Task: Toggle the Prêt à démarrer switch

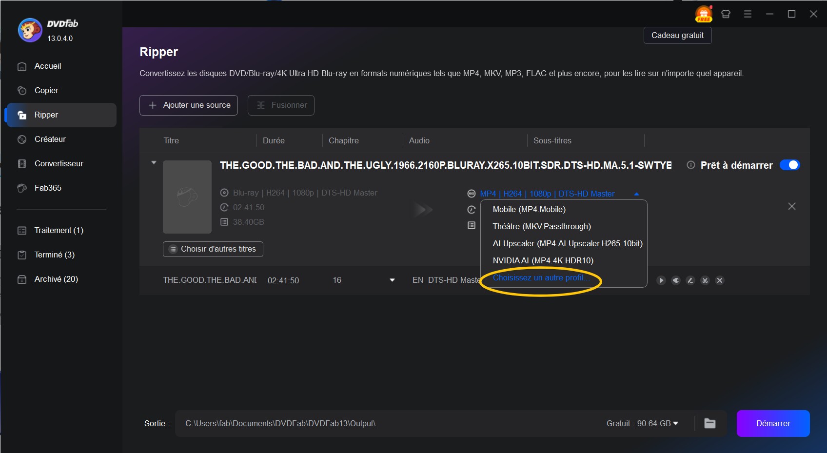Action: pyautogui.click(x=789, y=165)
